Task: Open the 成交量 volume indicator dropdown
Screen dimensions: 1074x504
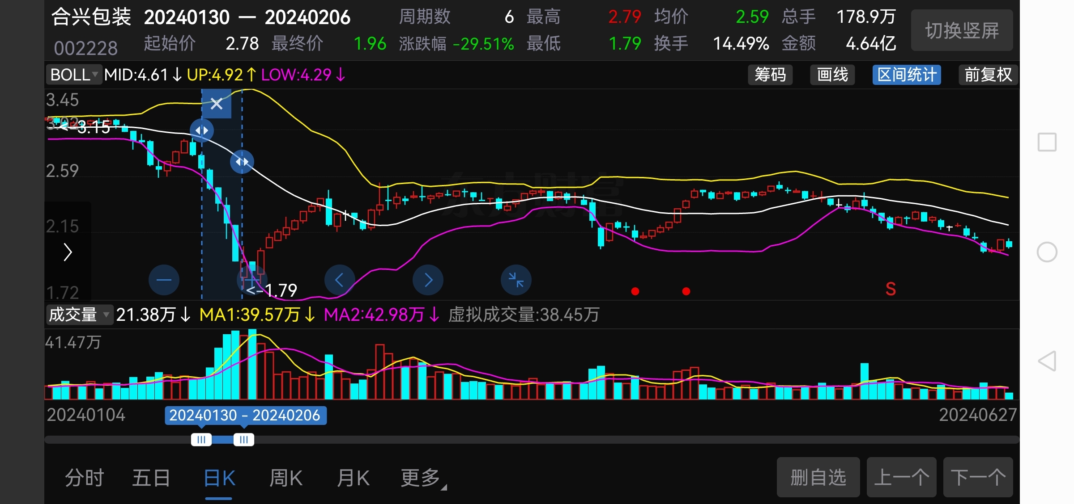Action: 79,315
